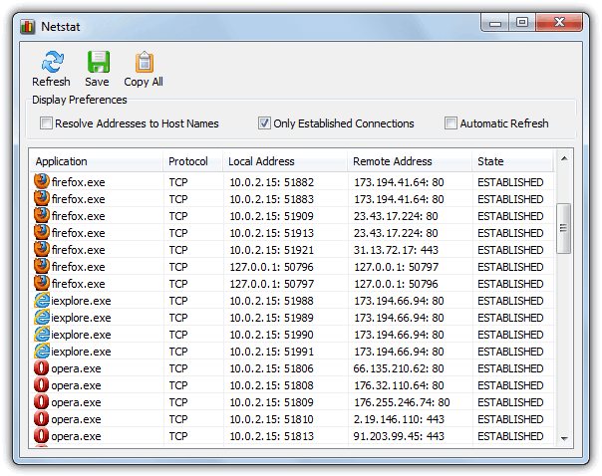Enable the Automatic Refresh checkbox
The image size is (602, 476).
(451, 123)
